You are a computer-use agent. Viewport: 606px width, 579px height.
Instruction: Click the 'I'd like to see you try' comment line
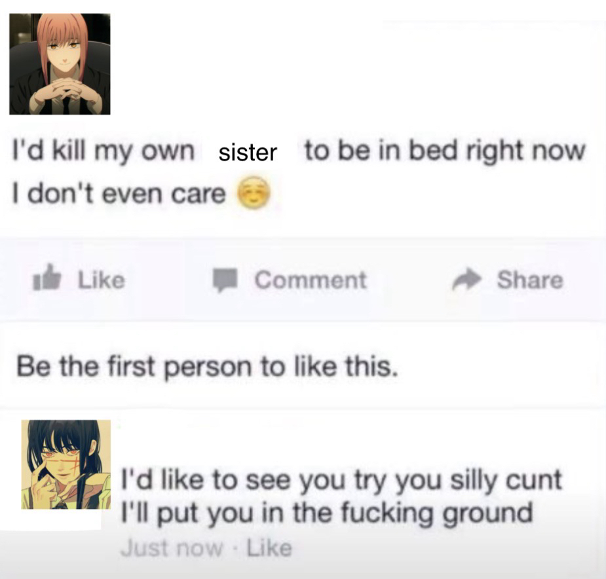(341, 481)
